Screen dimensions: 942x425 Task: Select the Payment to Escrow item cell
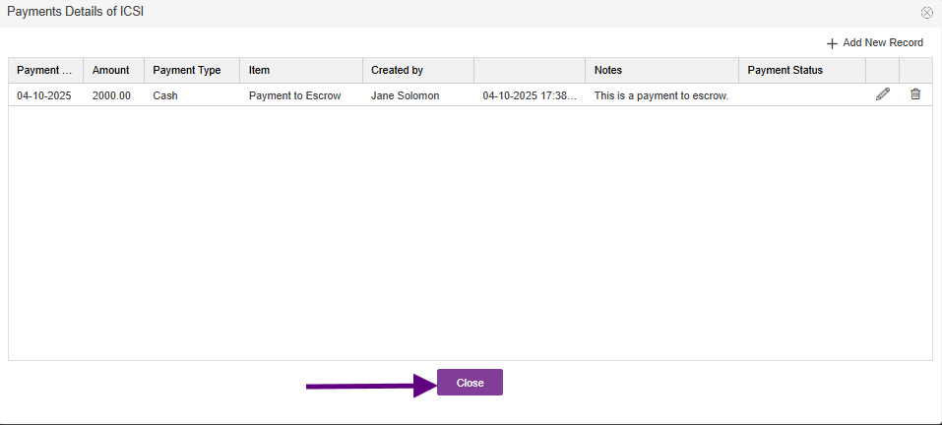[x=294, y=95]
